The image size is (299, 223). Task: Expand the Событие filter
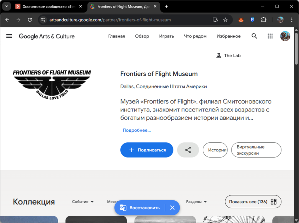82,202
